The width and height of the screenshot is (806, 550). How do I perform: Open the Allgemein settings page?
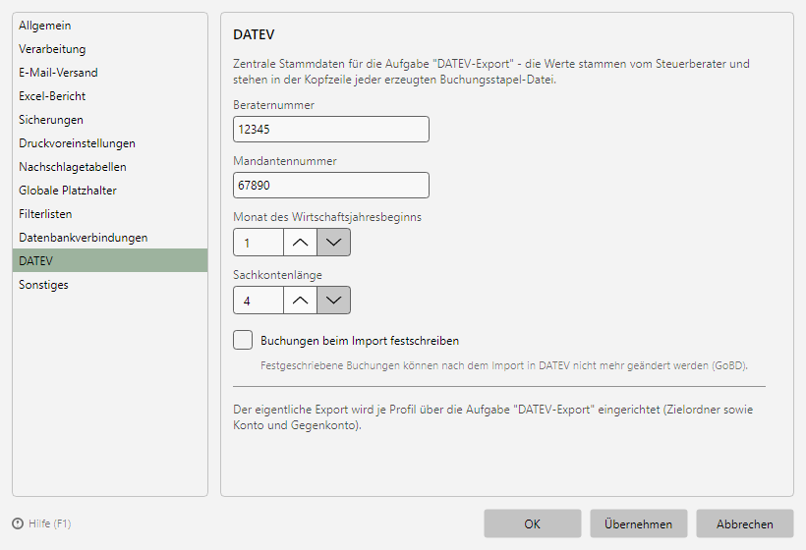[x=110, y=26]
